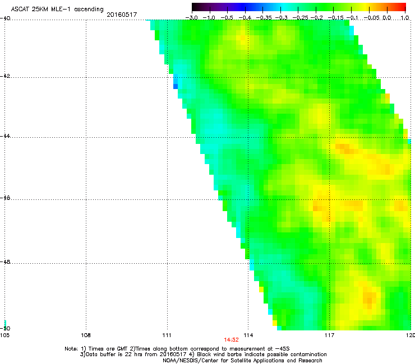Click the longitude axis label 117
415x364 pixels.
330,335
